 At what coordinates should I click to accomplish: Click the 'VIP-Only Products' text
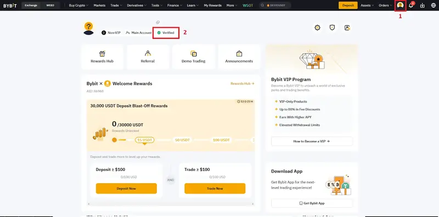(293, 101)
